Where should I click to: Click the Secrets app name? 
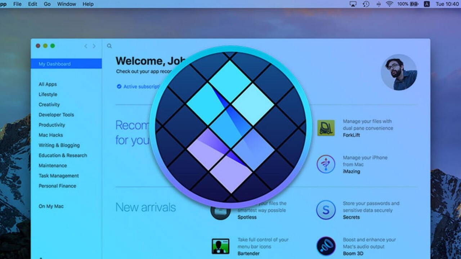pyautogui.click(x=352, y=217)
